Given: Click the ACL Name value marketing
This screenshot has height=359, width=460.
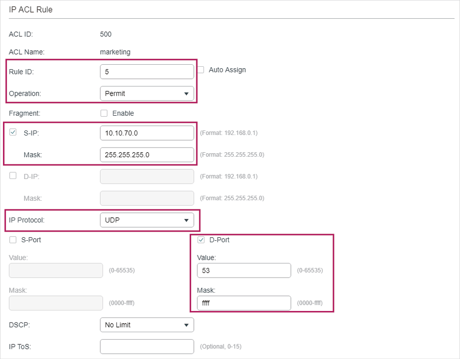Looking at the screenshot, I should [x=115, y=52].
